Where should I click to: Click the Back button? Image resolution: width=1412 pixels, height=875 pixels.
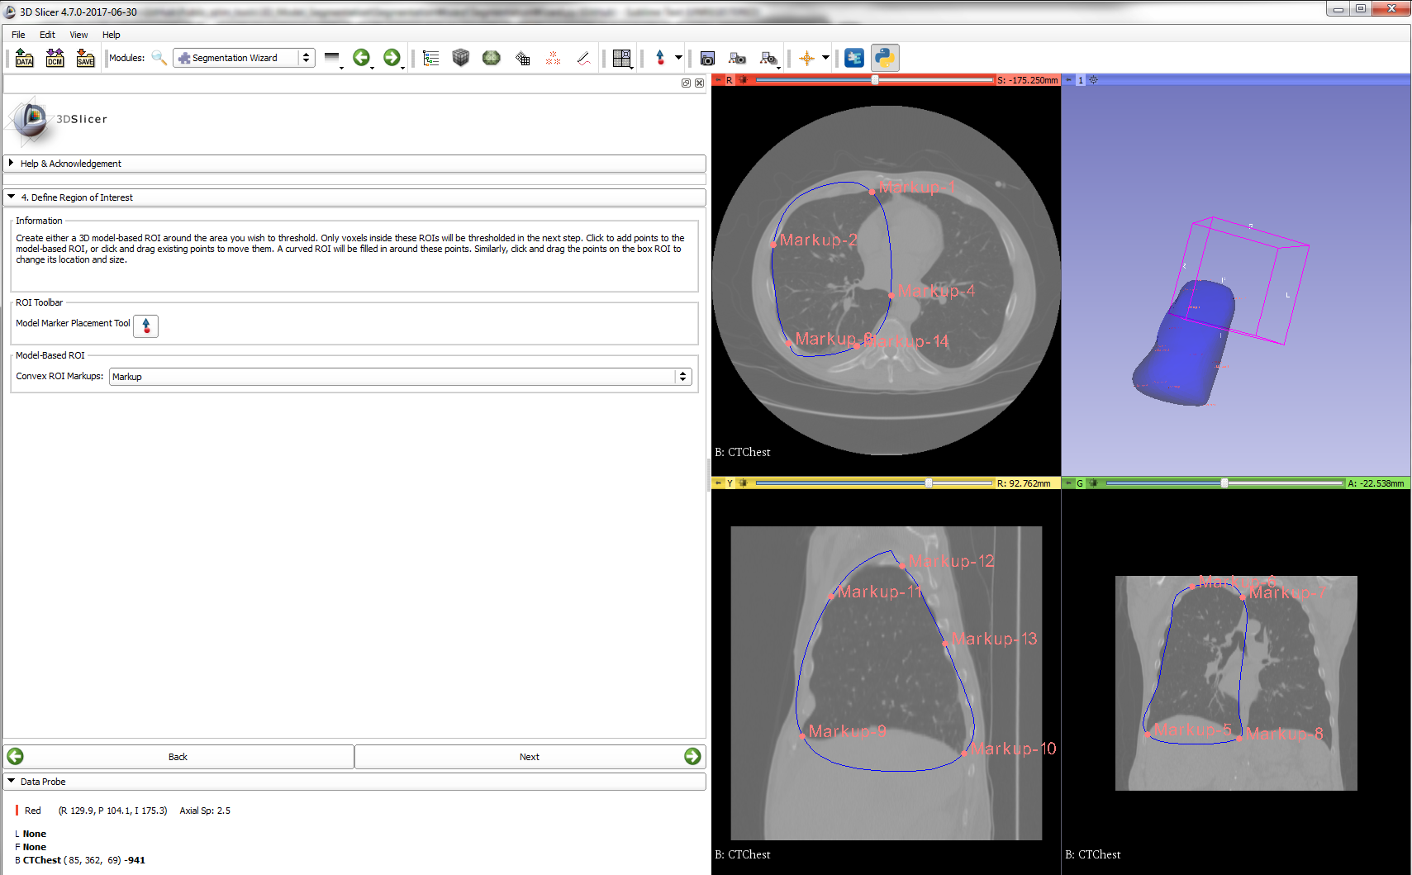178,757
